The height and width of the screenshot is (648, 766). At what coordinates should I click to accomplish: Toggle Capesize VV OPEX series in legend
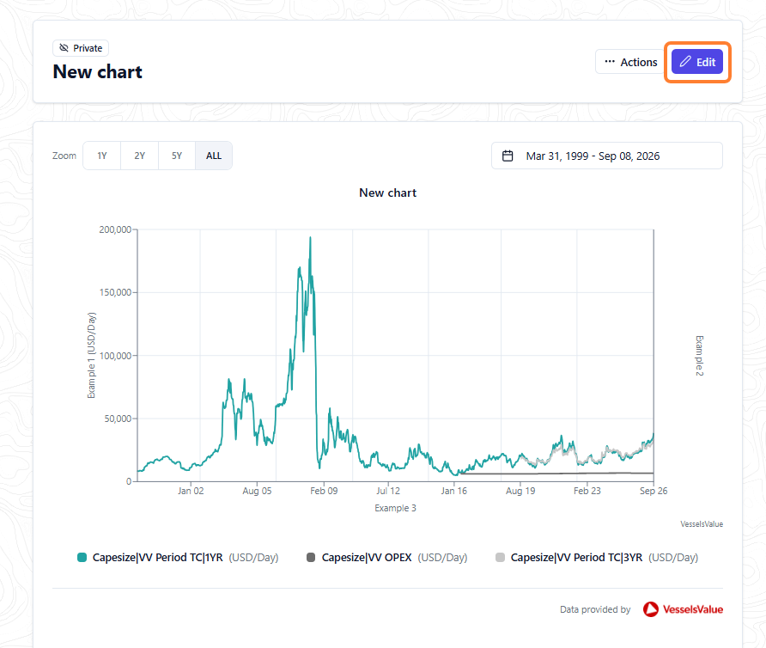[x=387, y=558]
